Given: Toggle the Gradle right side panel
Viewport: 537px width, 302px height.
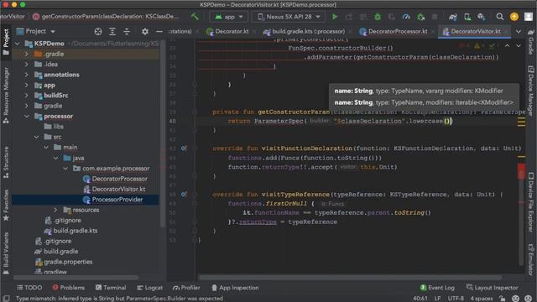Looking at the screenshot, I should pos(531,41).
